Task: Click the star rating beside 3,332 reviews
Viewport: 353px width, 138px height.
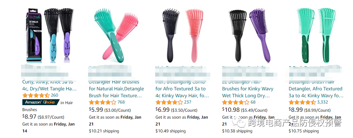Action: (x=302, y=103)
